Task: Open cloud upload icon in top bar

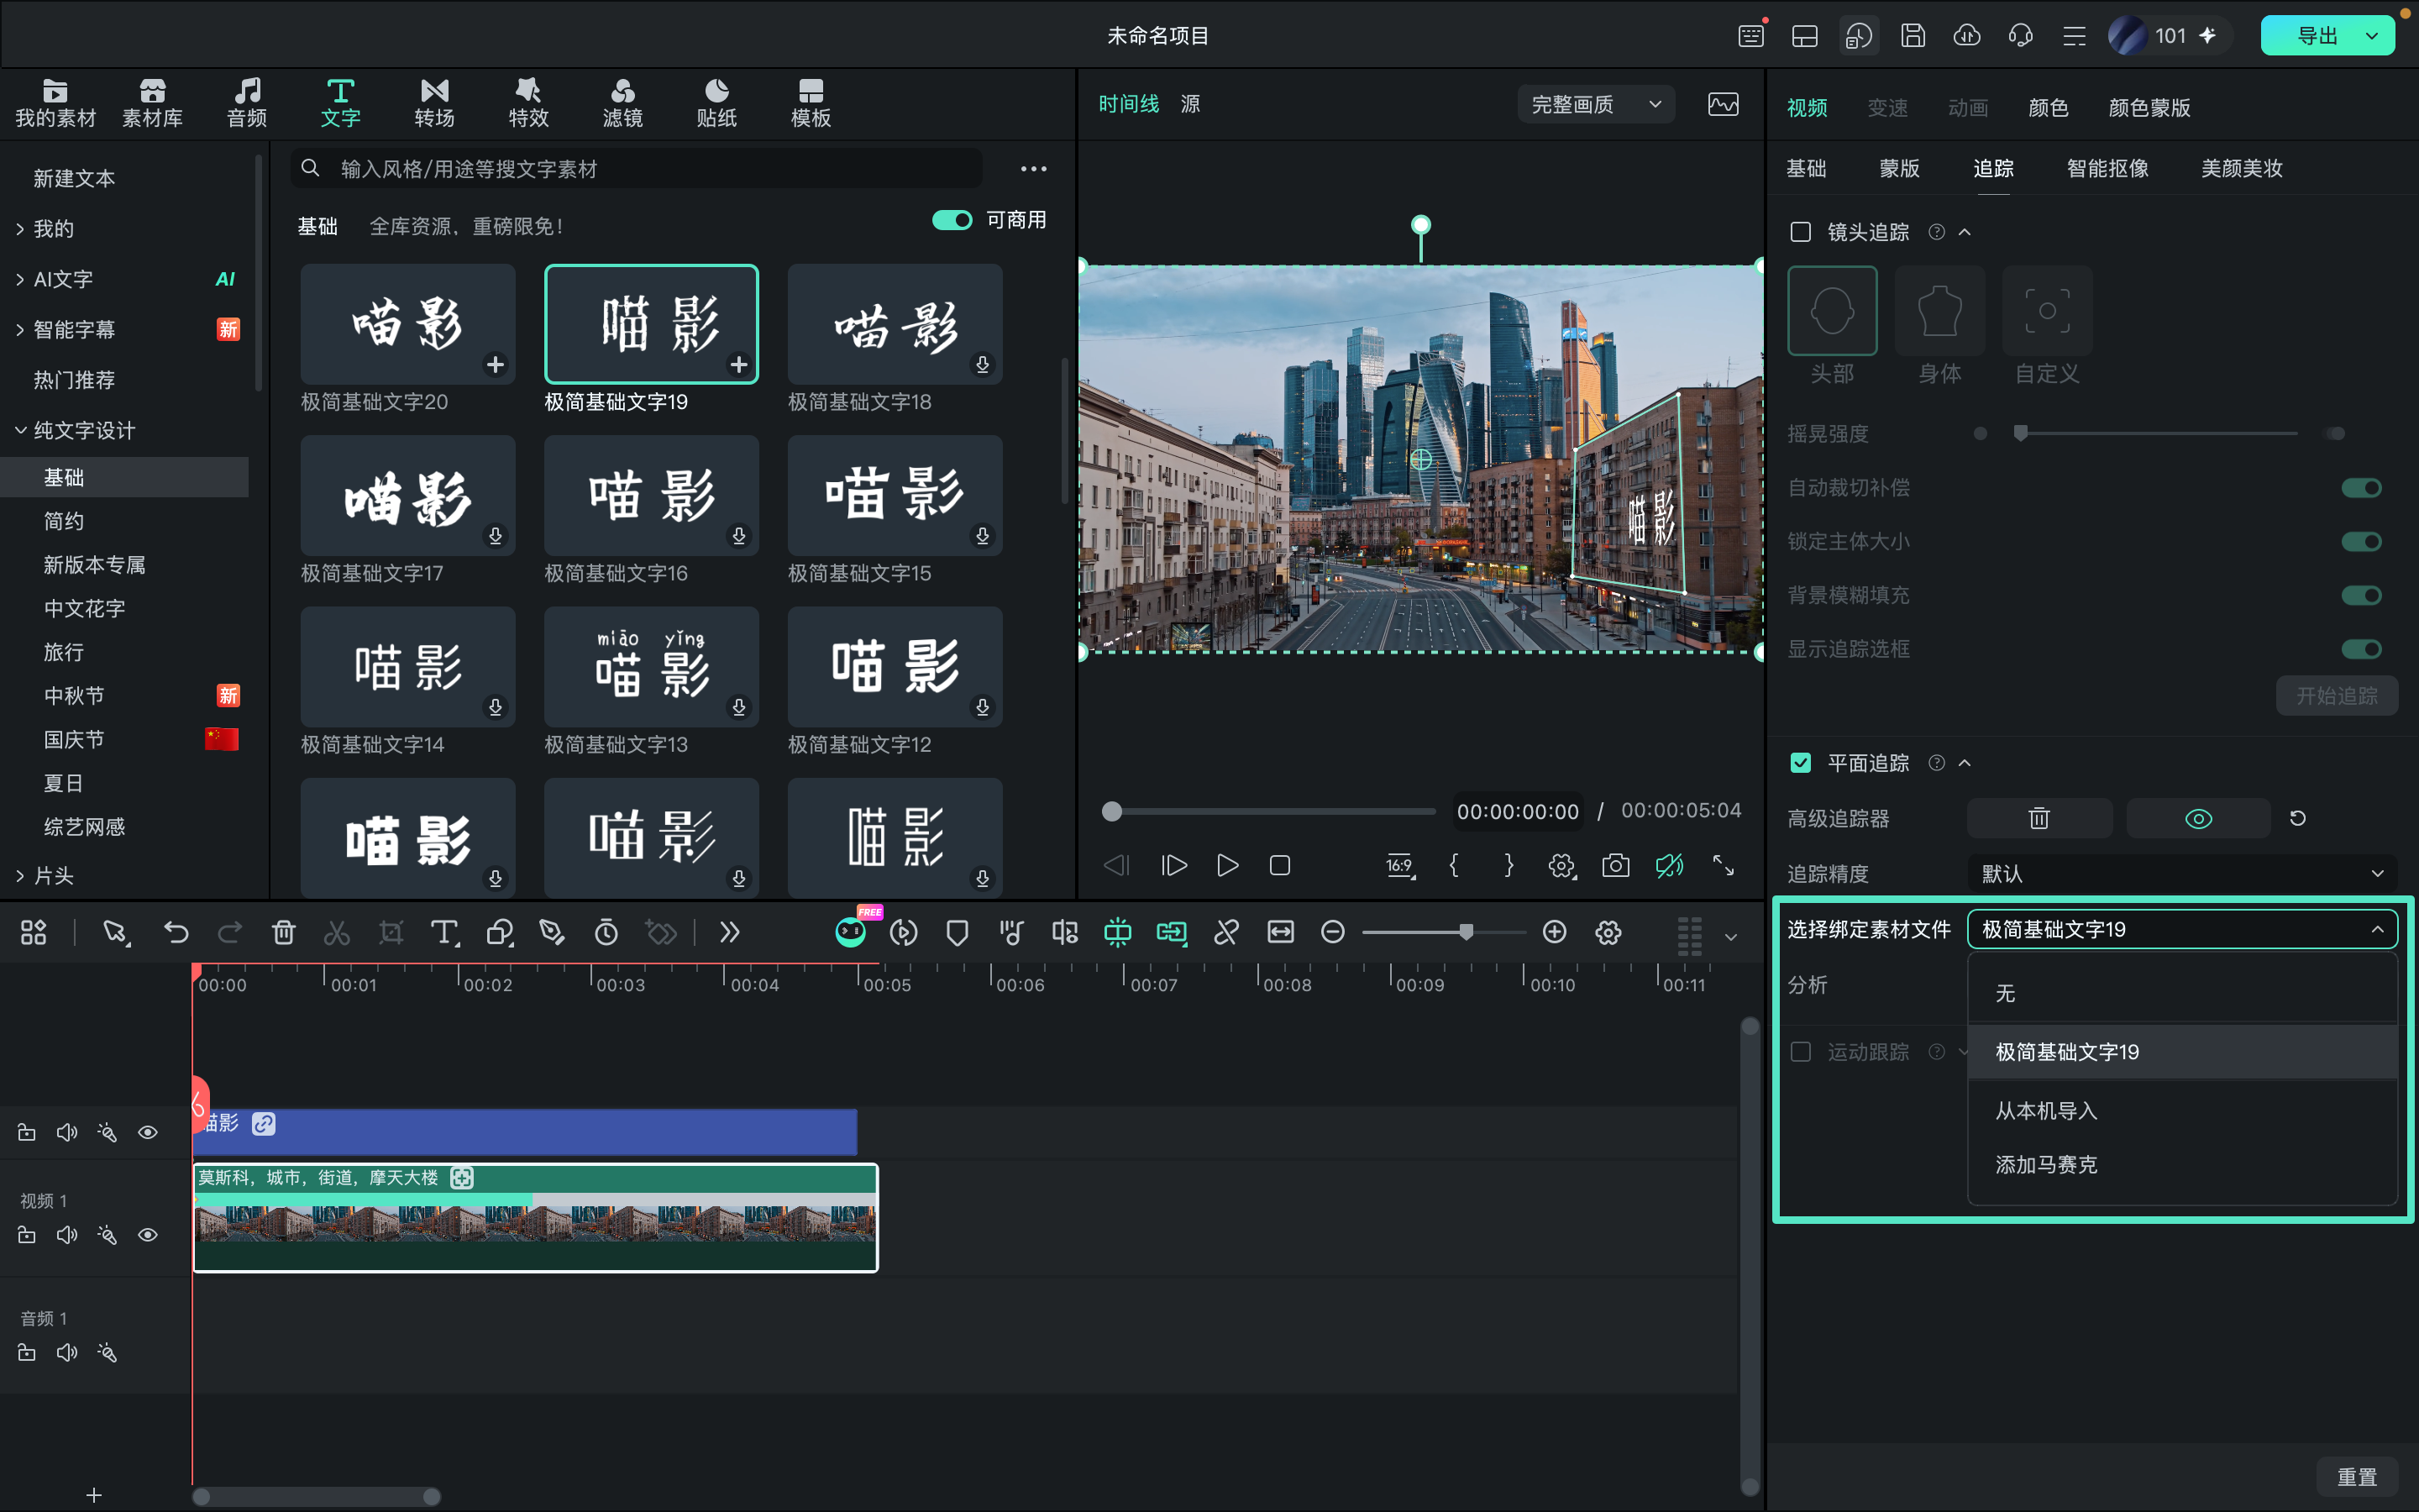Action: [1966, 35]
